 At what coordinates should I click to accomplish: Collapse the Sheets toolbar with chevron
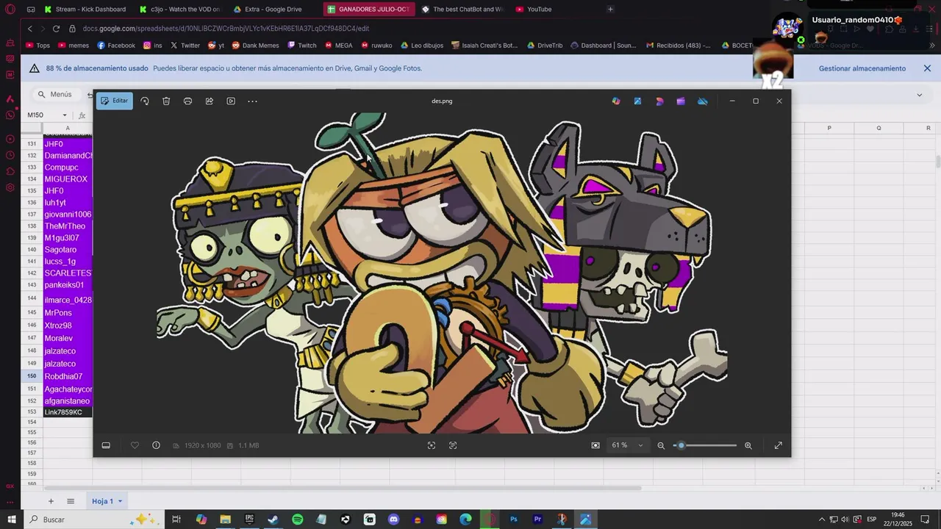point(919,95)
